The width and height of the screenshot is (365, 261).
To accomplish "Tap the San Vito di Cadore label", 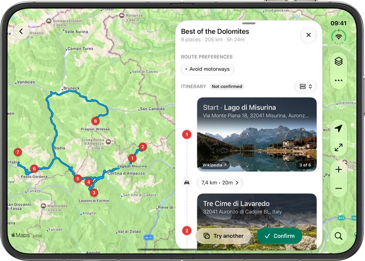I will pos(140,195).
